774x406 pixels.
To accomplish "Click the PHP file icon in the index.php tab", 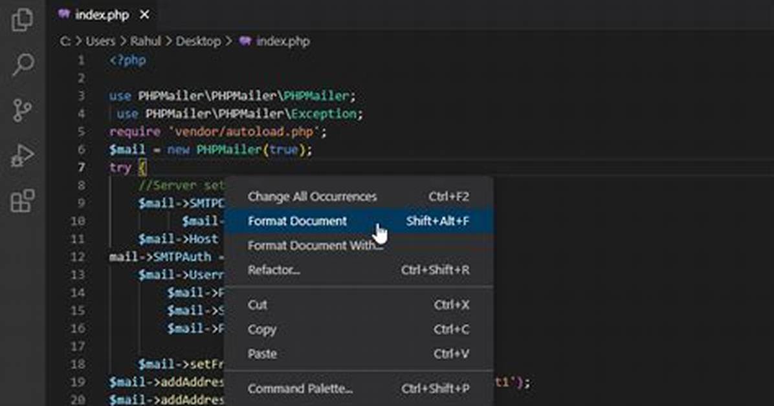I will 63,14.
